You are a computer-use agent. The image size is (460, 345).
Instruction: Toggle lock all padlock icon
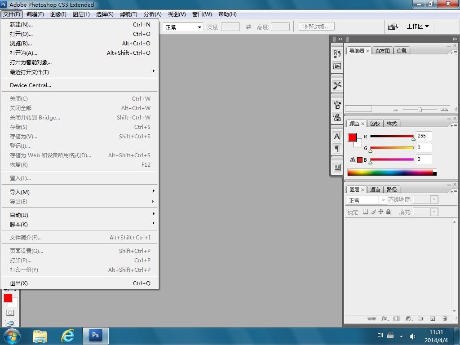[389, 212]
